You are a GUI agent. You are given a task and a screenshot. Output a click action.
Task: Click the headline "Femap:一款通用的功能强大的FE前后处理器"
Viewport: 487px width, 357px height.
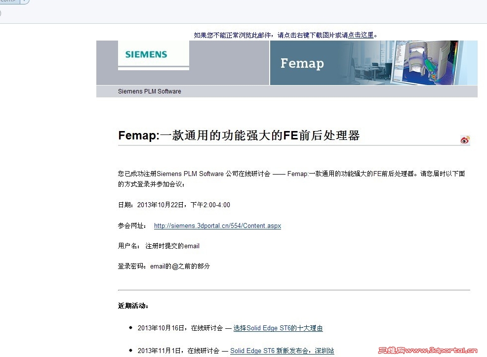click(239, 135)
